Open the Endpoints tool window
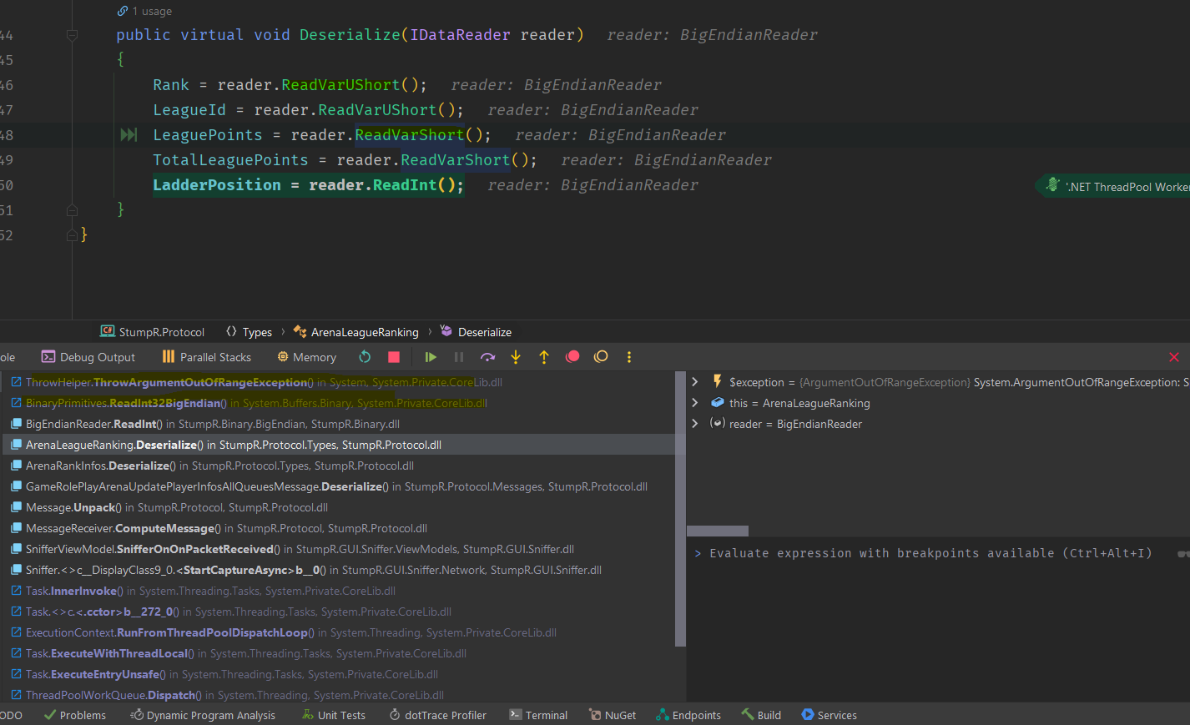1190x725 pixels. click(x=688, y=715)
